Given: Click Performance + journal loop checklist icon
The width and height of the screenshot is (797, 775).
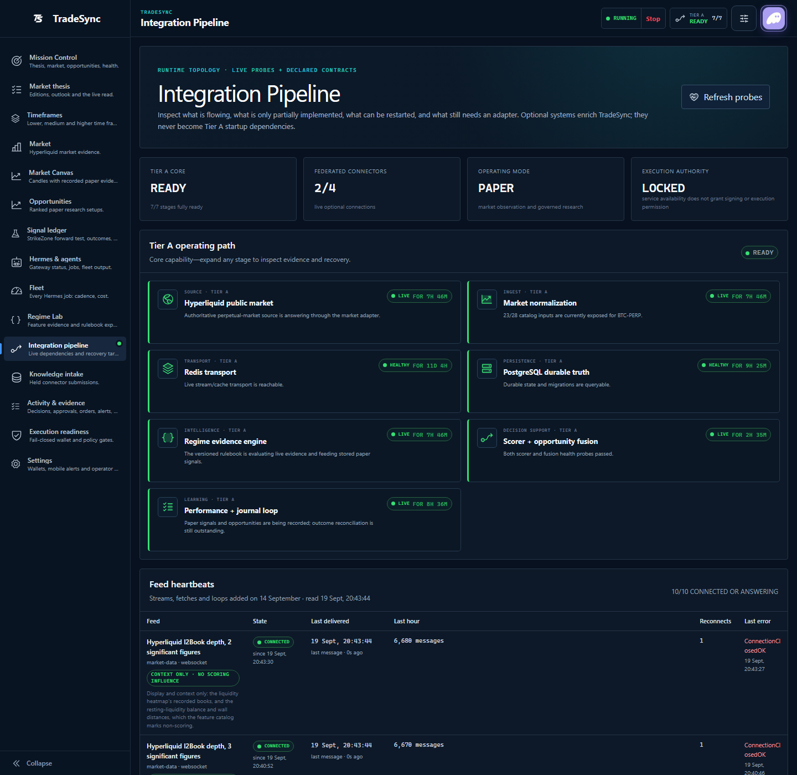Looking at the screenshot, I should [x=168, y=507].
